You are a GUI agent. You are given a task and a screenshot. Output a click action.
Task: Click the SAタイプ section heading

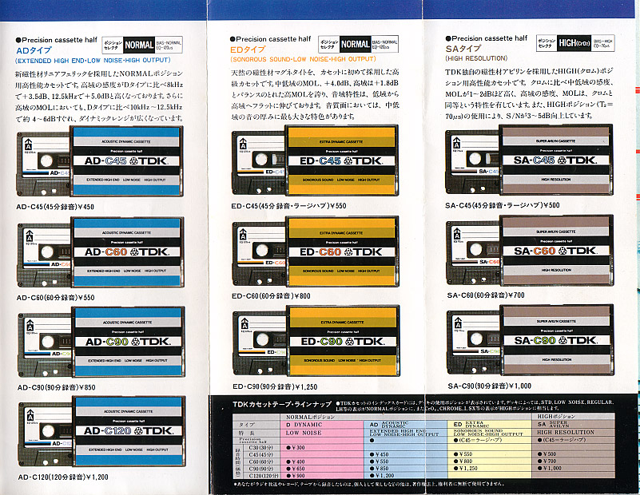coord(465,49)
